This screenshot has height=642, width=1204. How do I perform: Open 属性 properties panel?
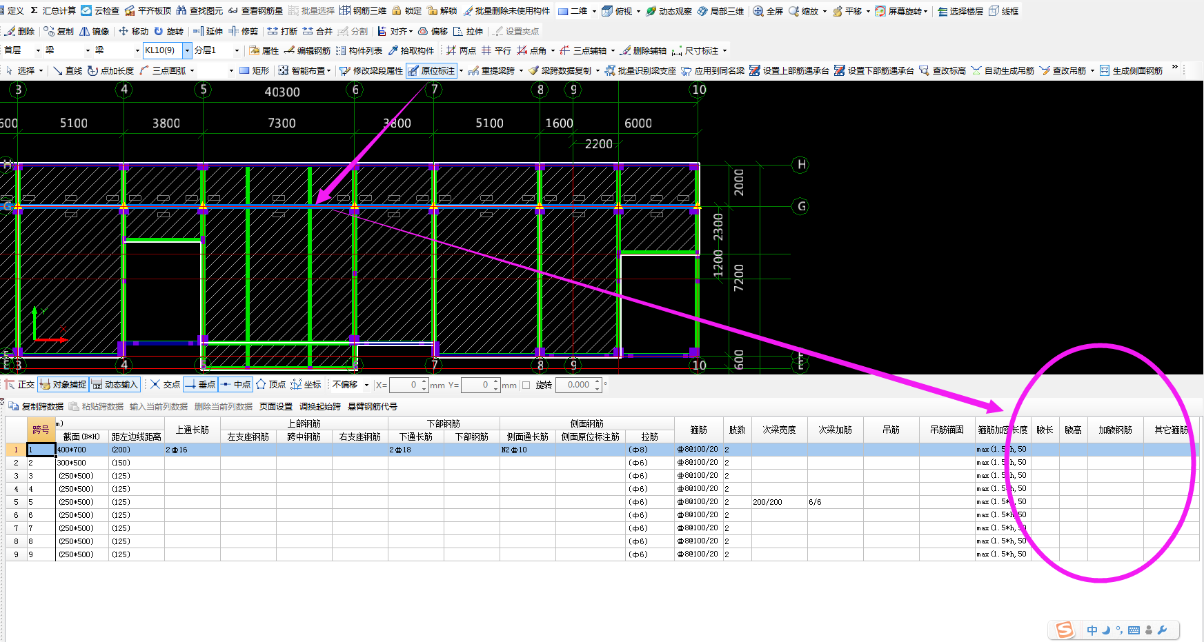click(x=264, y=50)
